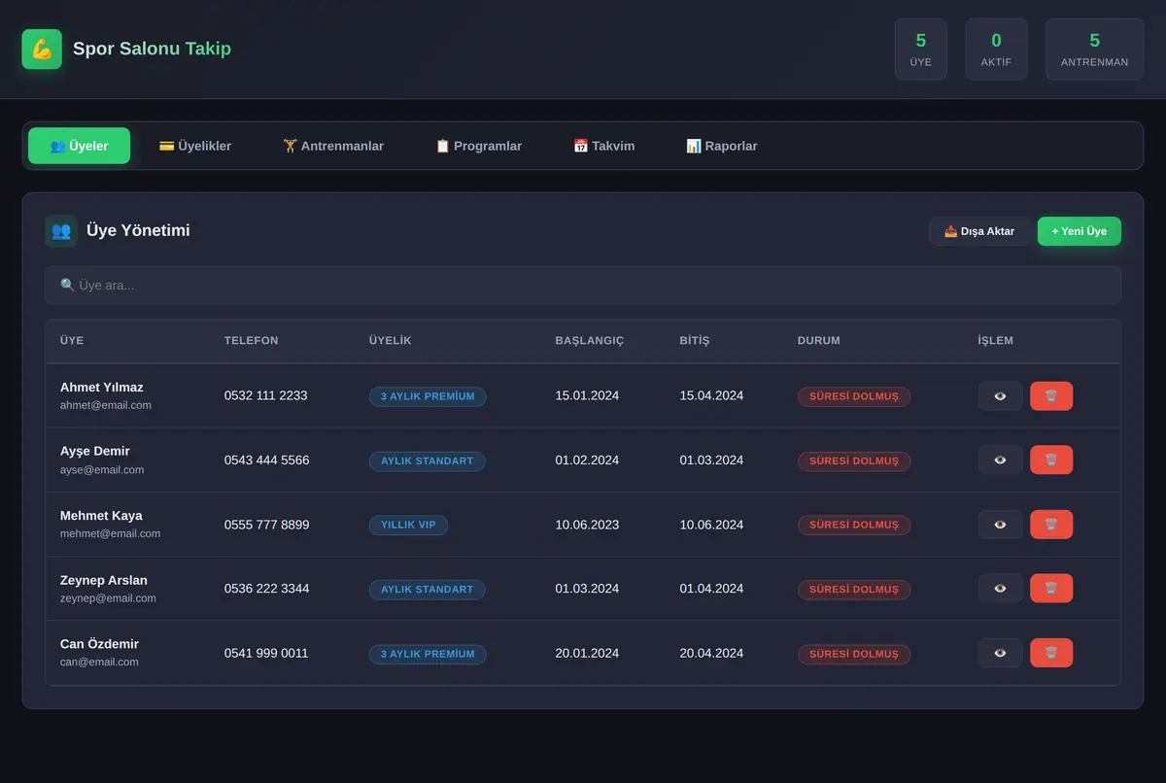This screenshot has height=783, width=1166.
Task: Click phone number 0543 444 5566
Action: [267, 460]
